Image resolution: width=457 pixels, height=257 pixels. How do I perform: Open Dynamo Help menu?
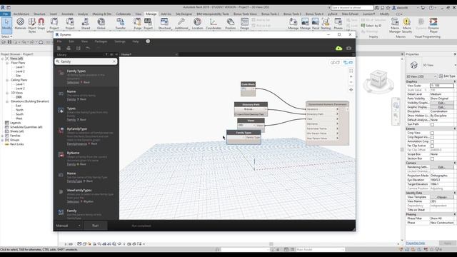point(136,41)
